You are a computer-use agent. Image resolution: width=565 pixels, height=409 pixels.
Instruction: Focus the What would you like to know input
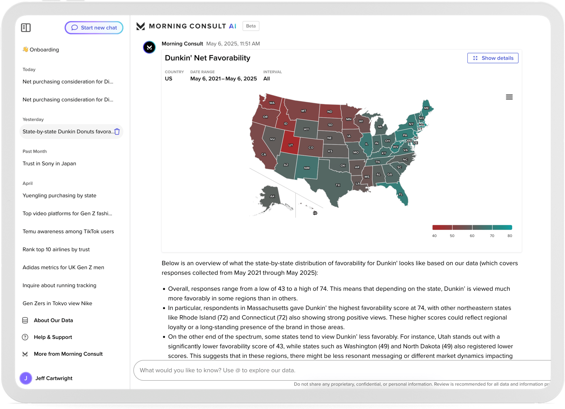click(342, 370)
